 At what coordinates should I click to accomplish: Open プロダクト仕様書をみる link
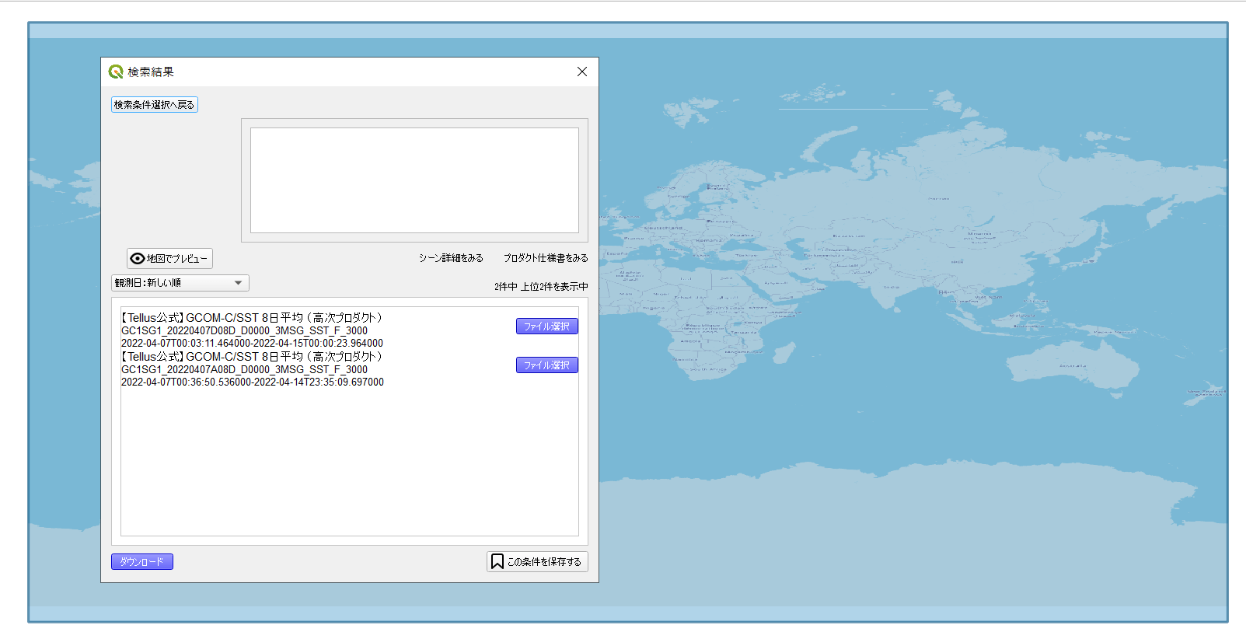tap(546, 258)
